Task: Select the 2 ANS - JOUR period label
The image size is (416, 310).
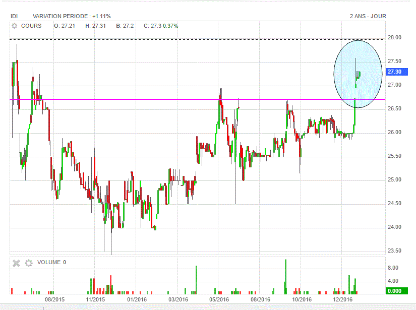Action: point(368,16)
